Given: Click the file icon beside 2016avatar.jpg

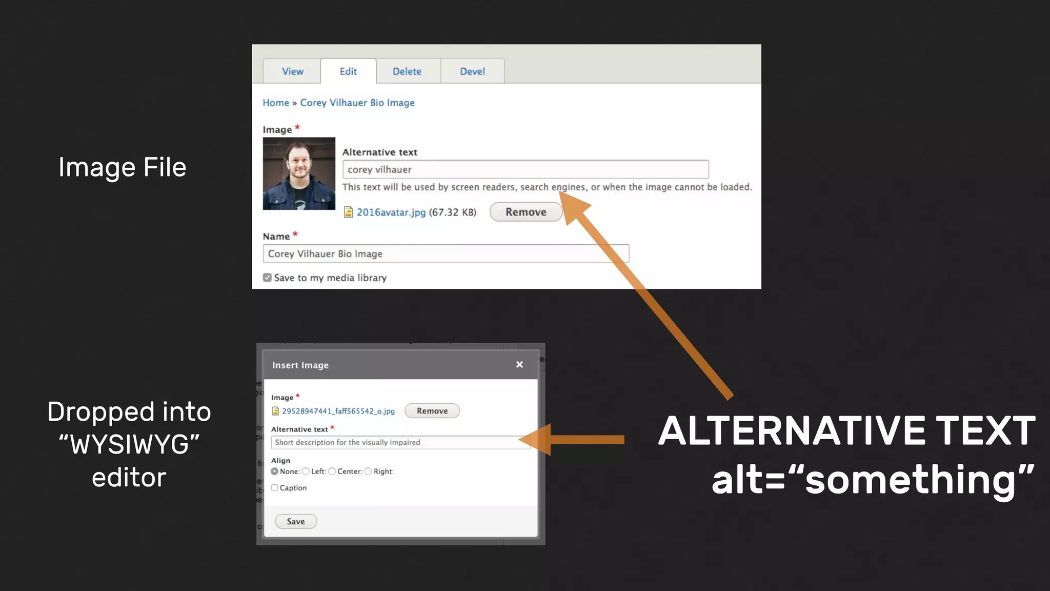Looking at the screenshot, I should pyautogui.click(x=348, y=212).
